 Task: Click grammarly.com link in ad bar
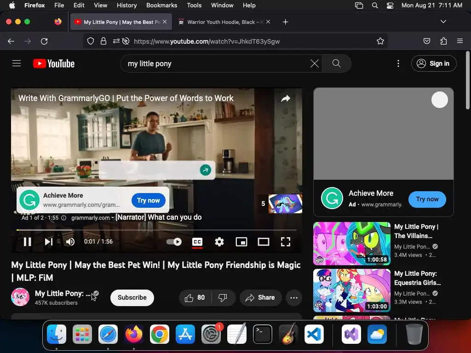[90, 218]
